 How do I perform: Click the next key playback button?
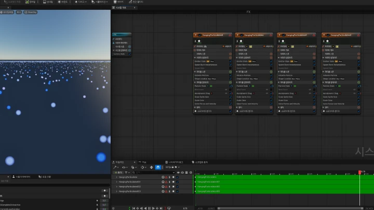[x=157, y=208]
